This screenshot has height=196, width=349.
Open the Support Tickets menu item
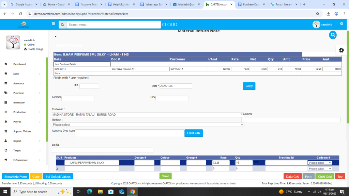tap(22, 131)
